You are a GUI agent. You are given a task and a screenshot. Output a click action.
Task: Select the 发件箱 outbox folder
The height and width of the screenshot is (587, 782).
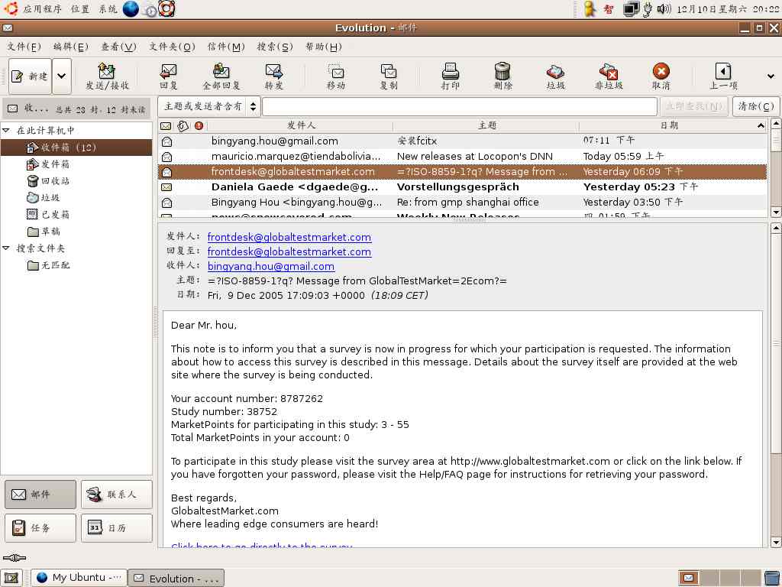point(48,164)
